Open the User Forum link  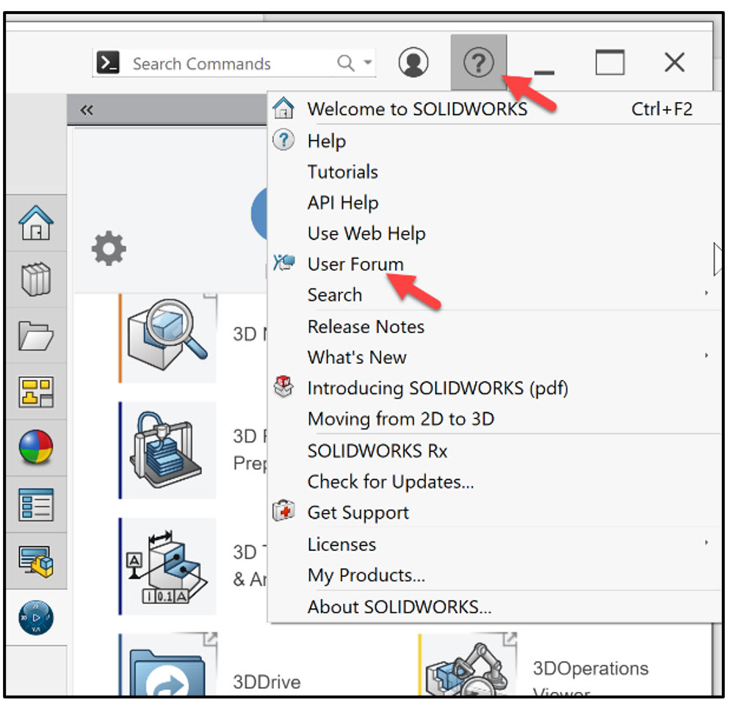click(355, 263)
